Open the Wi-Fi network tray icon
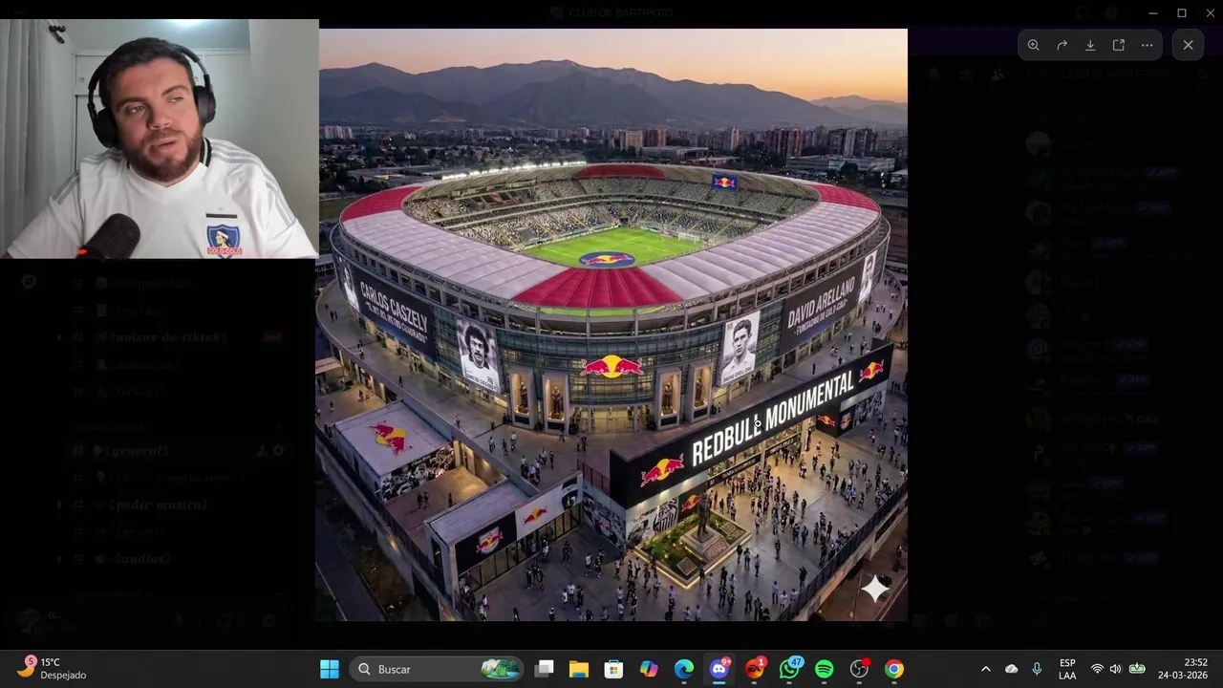 click(1097, 669)
